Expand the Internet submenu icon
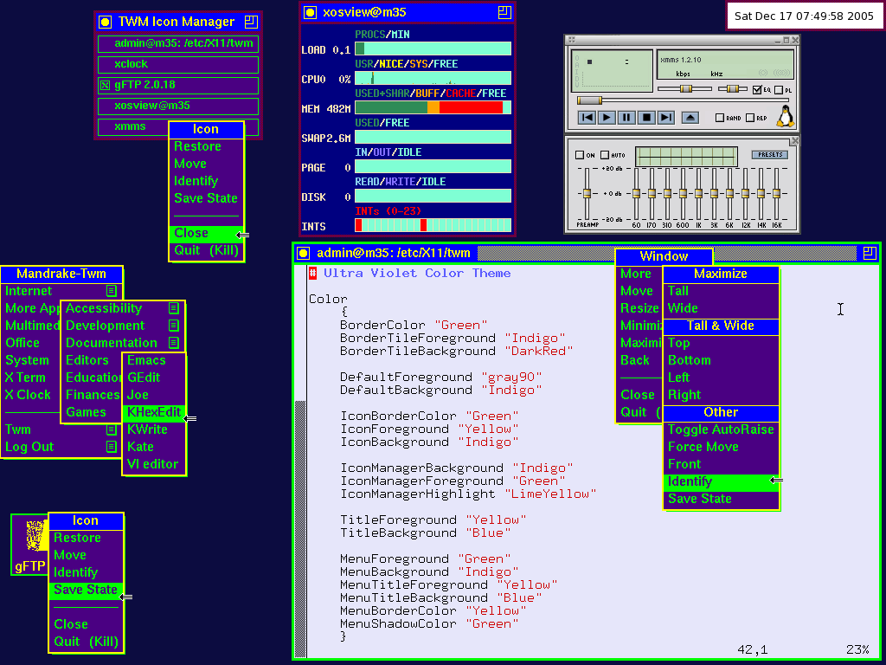 tap(112, 291)
